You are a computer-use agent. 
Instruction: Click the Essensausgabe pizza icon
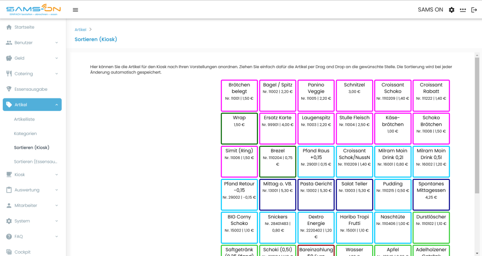(9, 89)
